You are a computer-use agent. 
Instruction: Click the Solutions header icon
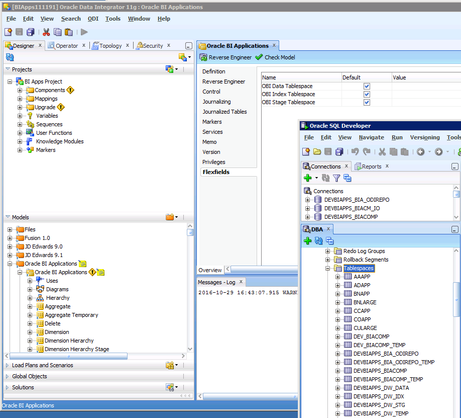coord(171,387)
